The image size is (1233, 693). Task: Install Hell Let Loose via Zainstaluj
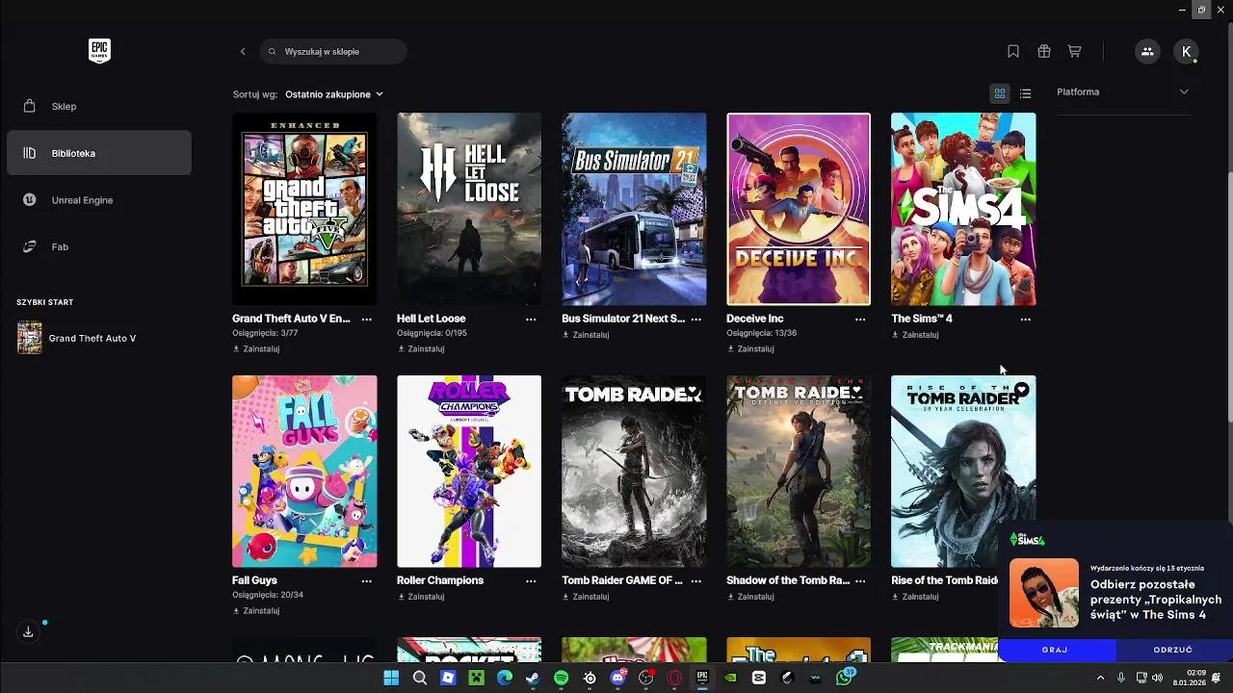(x=420, y=348)
